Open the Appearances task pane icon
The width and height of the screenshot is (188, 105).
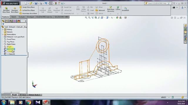coord(185,39)
